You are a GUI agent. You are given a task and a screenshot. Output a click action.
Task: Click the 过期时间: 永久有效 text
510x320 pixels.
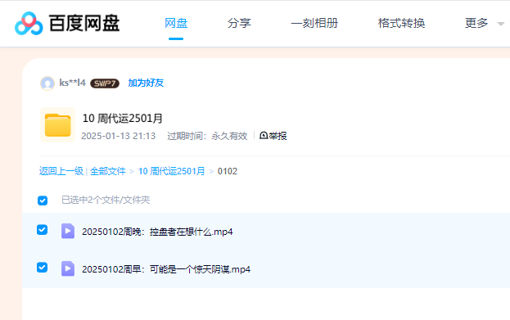pyautogui.click(x=207, y=136)
